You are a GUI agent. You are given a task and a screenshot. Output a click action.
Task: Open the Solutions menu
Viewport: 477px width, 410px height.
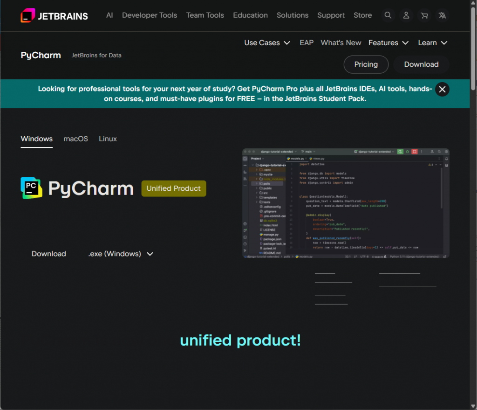[293, 15]
